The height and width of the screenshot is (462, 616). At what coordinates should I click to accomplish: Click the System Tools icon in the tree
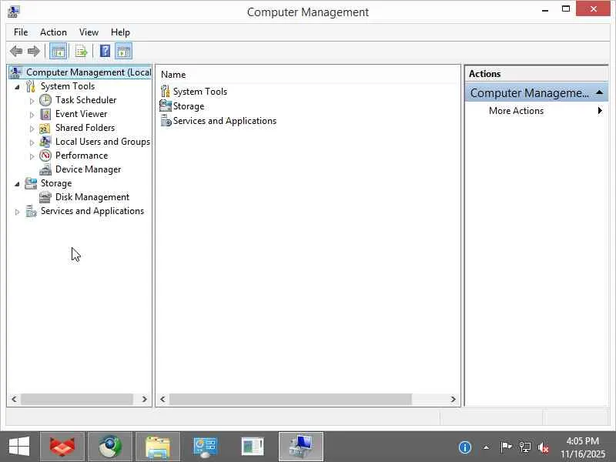31,86
